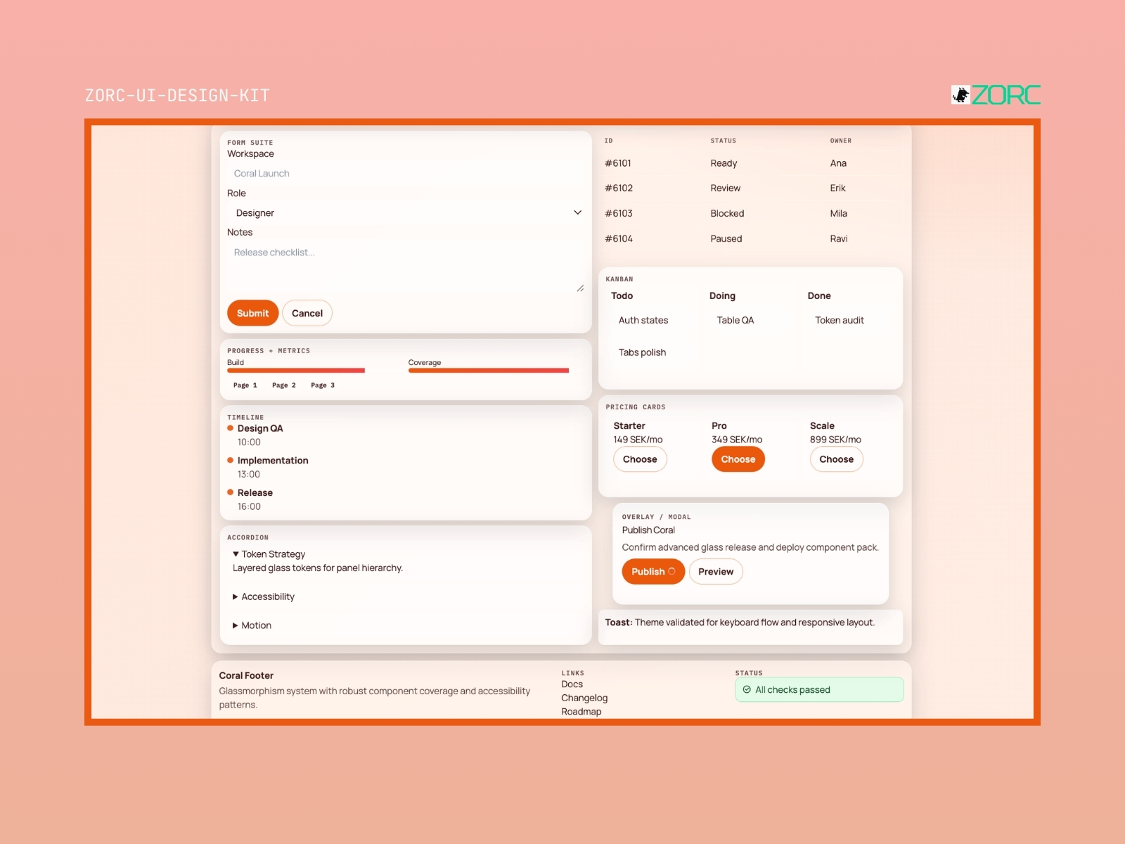Click the OWNER column header in table
This screenshot has width=1125, height=844.
pos(840,141)
